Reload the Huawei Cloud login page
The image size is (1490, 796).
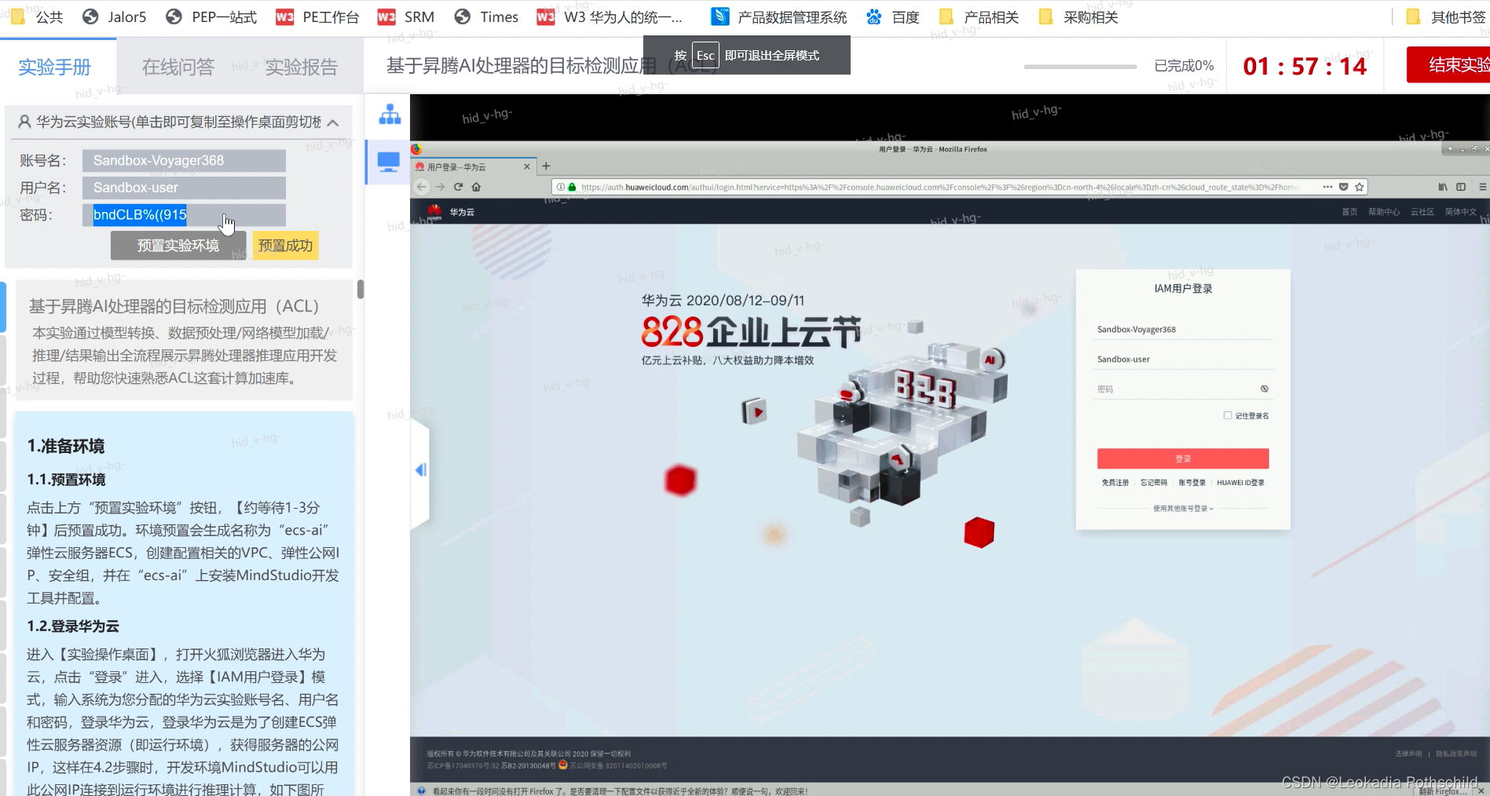pos(458,187)
